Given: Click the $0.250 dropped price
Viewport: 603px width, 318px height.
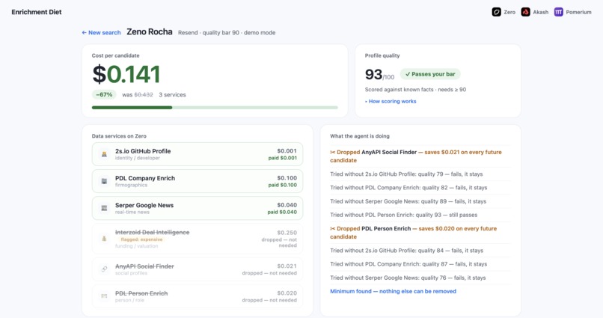Looking at the screenshot, I should [x=287, y=233].
